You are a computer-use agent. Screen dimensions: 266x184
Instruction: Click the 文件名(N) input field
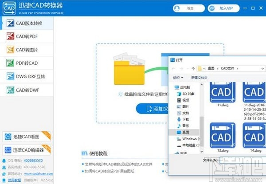point(243,160)
